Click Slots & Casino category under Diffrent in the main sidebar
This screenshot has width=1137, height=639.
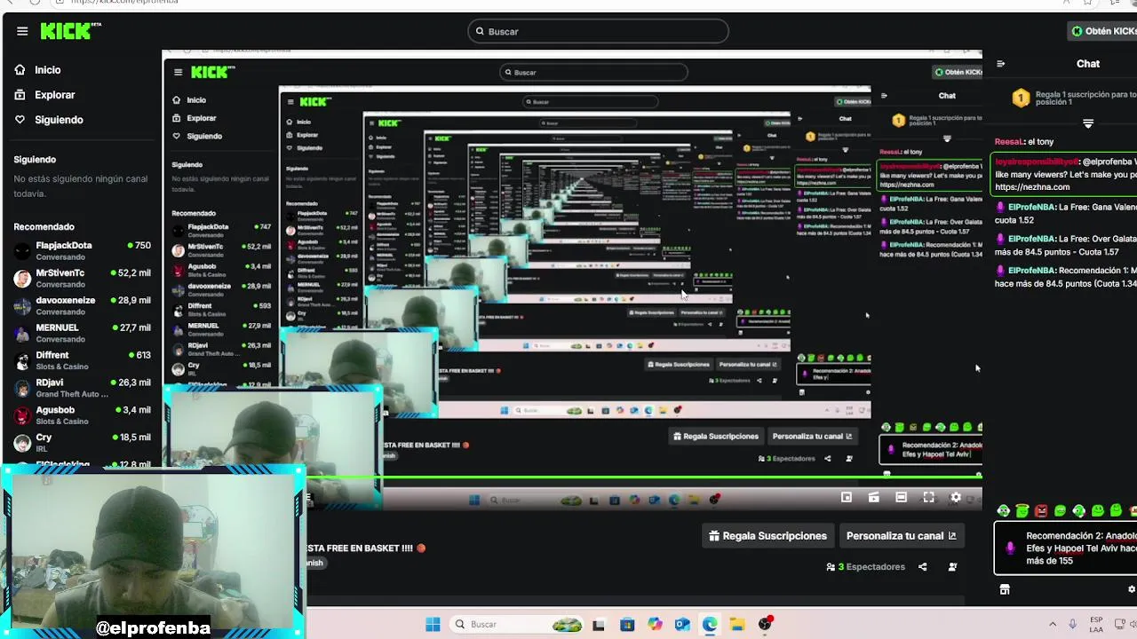[x=62, y=367]
